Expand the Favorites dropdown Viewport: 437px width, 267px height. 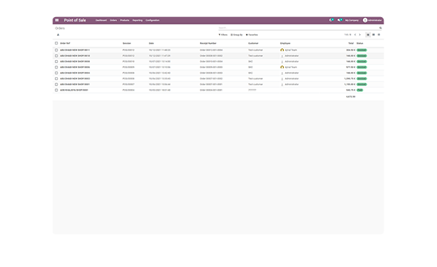point(252,35)
